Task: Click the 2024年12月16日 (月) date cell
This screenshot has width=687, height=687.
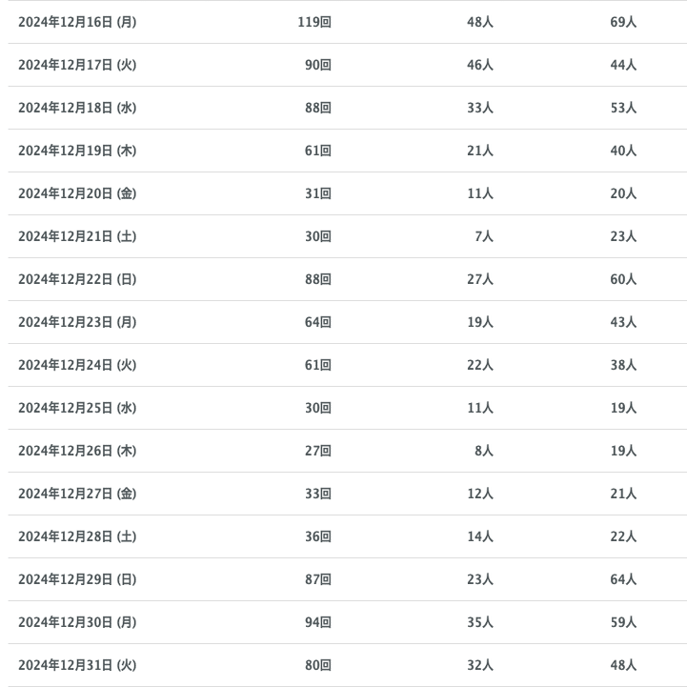Action: coord(77,22)
